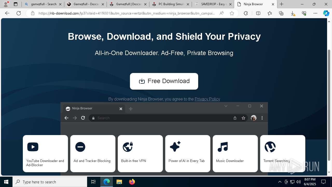Click the Ad and Tracker Blocking card
The image size is (332, 187).
tap(93, 153)
